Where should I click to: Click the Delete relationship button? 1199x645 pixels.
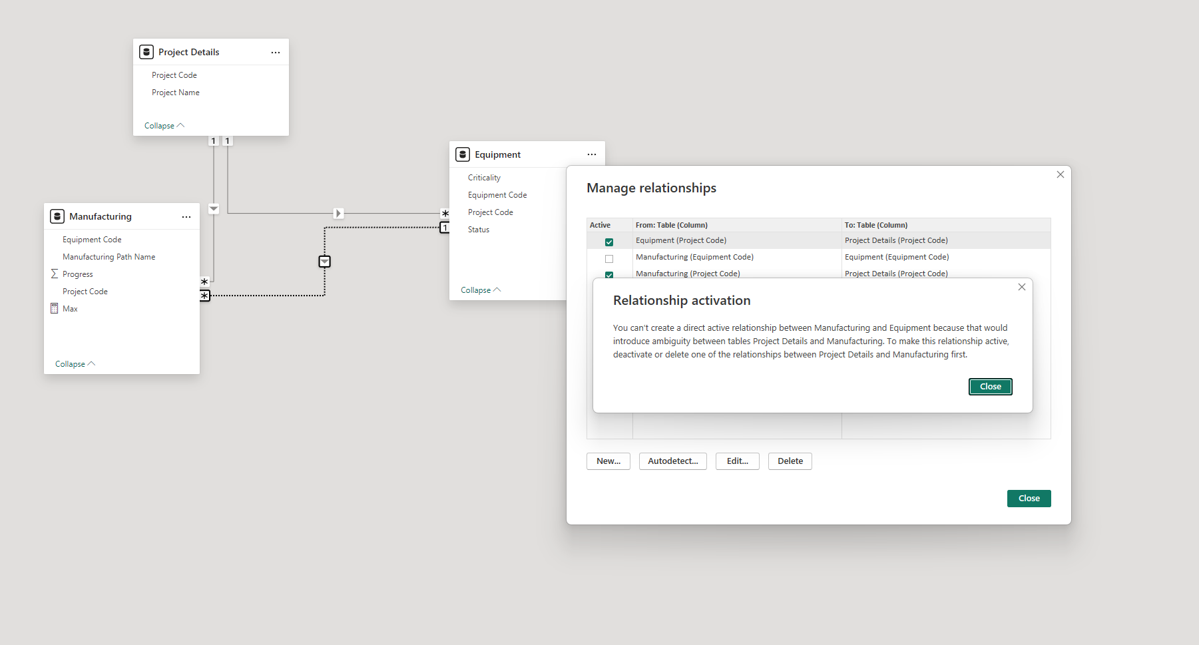click(790, 461)
